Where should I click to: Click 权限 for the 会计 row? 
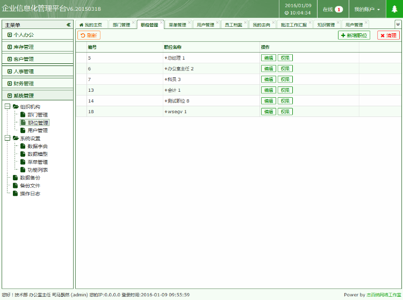(x=285, y=90)
